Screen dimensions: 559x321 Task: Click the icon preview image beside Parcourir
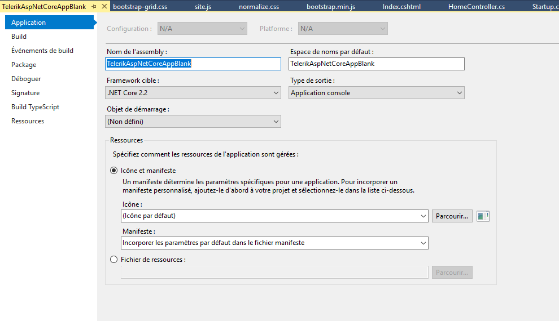483,216
